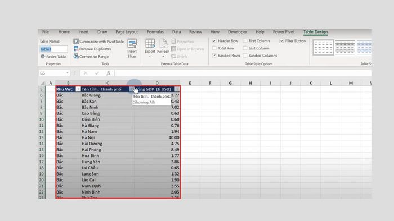Click the Table Name input field
The width and height of the screenshot is (394, 221).
pyautogui.click(x=53, y=49)
